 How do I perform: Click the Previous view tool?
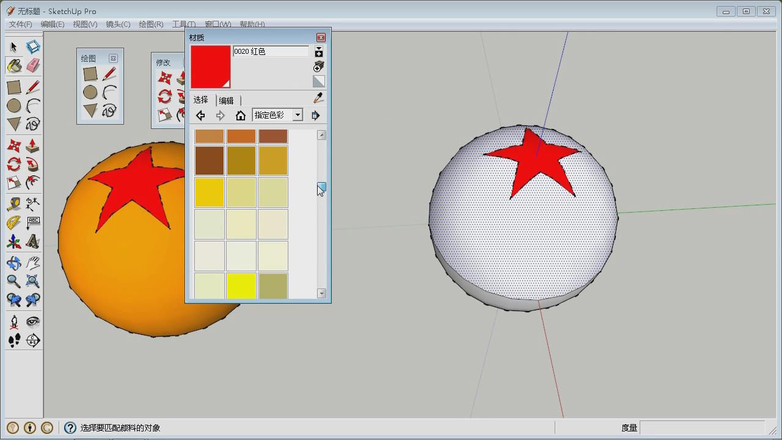13,300
